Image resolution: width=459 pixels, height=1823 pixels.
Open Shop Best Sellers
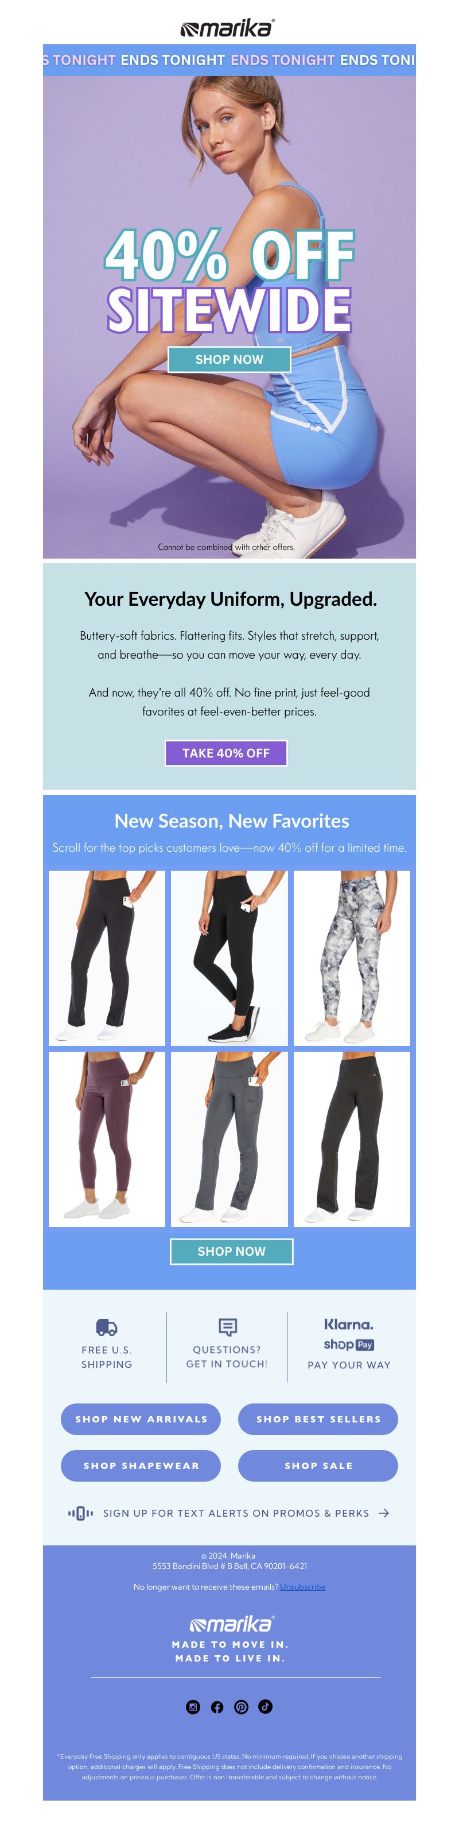tap(318, 1419)
